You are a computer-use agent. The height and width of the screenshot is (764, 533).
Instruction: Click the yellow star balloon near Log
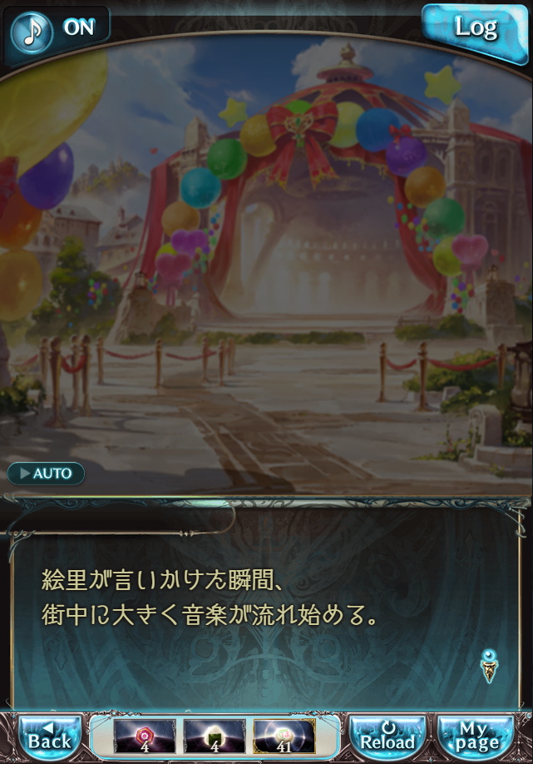tap(442, 86)
